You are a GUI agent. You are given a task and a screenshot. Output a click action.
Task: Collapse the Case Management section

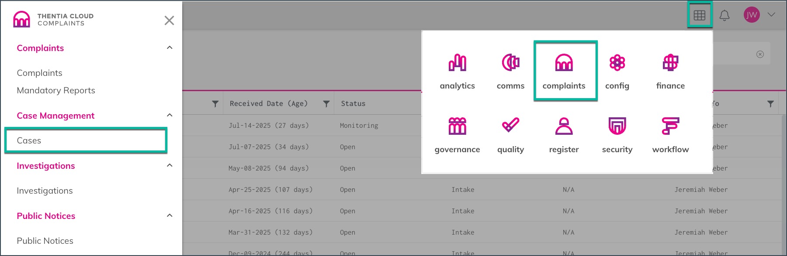pos(170,115)
